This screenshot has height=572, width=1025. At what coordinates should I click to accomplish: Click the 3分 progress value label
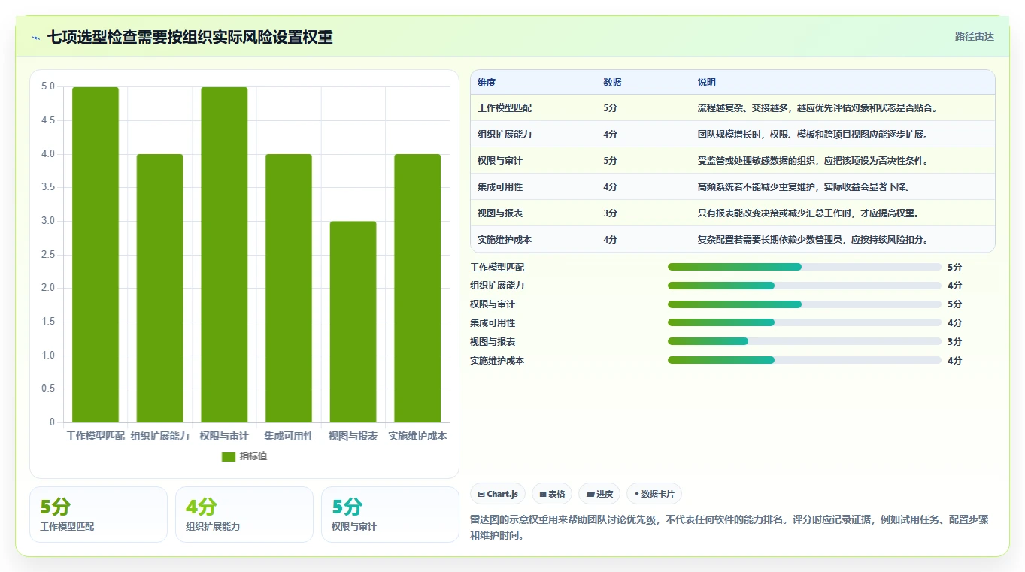click(x=955, y=341)
